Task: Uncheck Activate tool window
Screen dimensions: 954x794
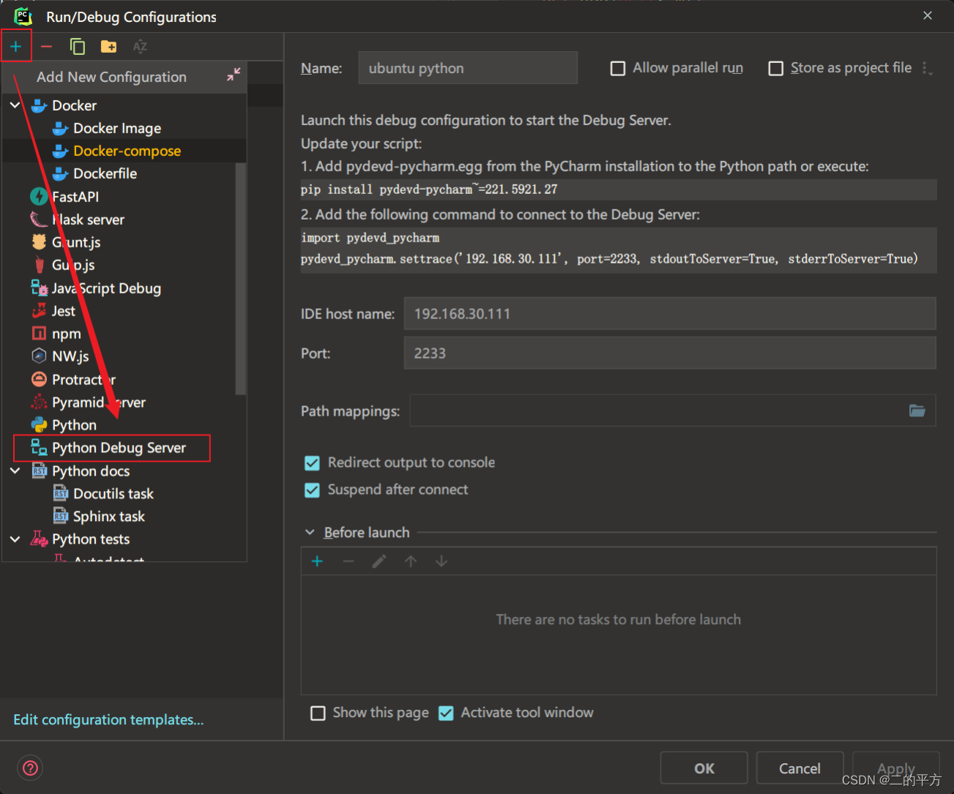Action: [x=446, y=714]
